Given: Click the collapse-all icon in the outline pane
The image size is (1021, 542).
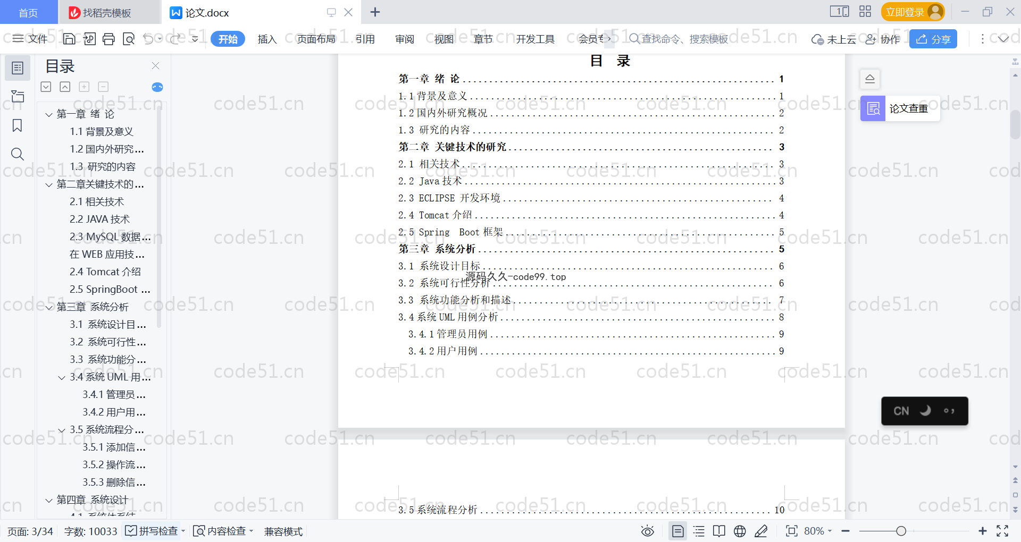Looking at the screenshot, I should (65, 87).
